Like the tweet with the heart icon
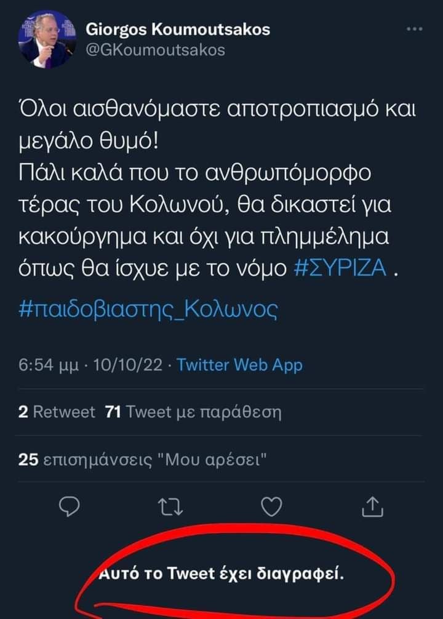This screenshot has width=443, height=619. click(x=272, y=506)
